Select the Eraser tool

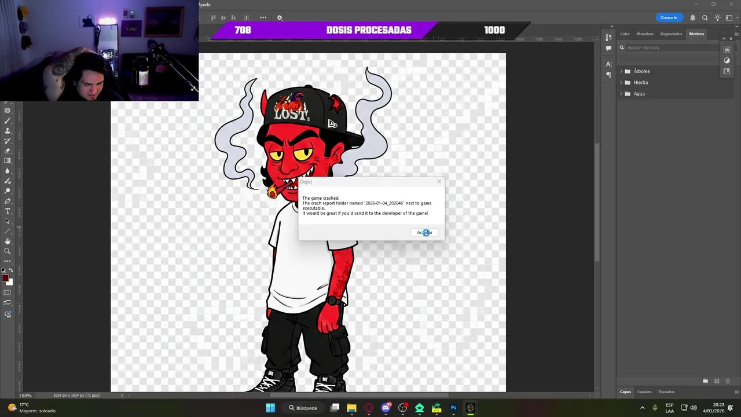tap(8, 151)
